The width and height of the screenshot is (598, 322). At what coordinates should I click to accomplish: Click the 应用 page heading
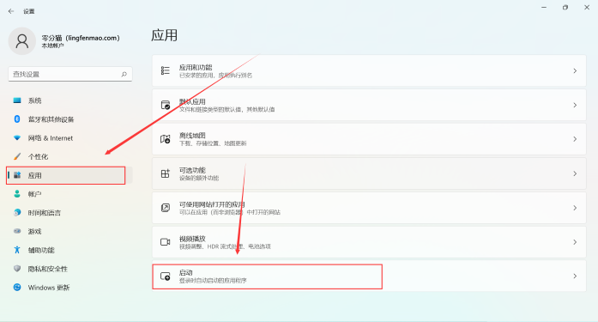tap(164, 35)
